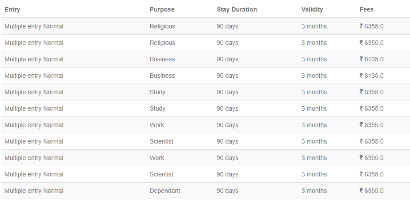Select the second Religious purpose cell

pyautogui.click(x=162, y=43)
